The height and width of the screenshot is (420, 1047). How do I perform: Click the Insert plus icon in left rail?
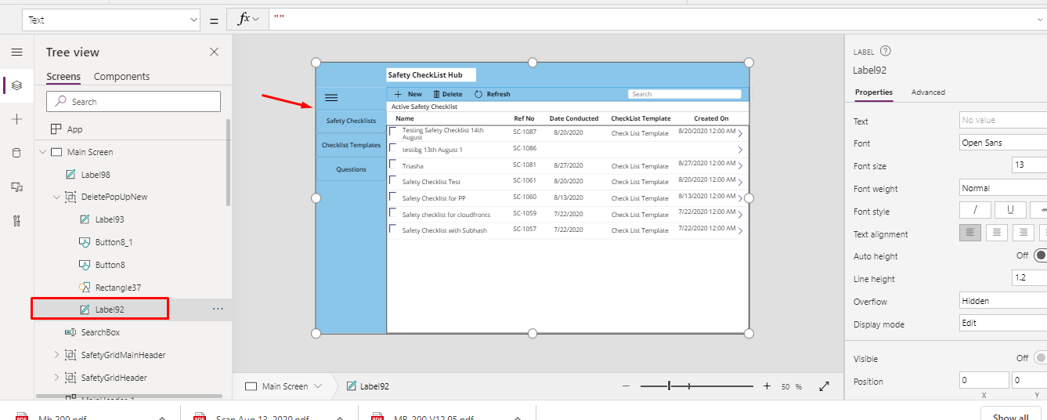[16, 119]
